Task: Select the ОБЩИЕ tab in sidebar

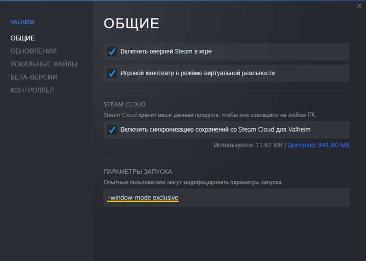Action: (22, 38)
